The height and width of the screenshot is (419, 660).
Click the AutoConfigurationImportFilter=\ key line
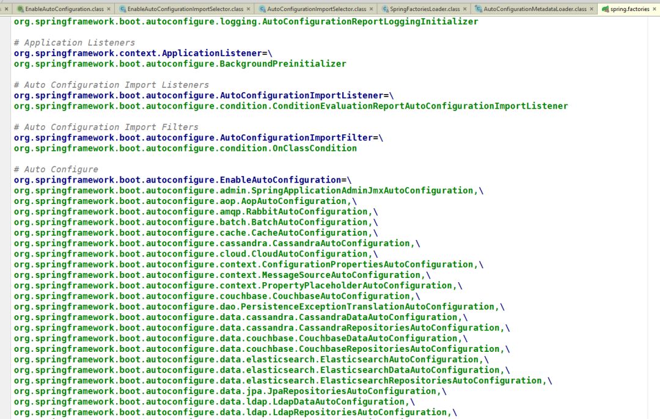[198, 137]
